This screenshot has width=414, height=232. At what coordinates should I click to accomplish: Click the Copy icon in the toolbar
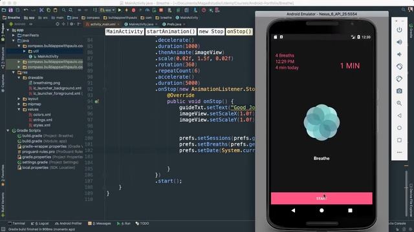[49, 10]
